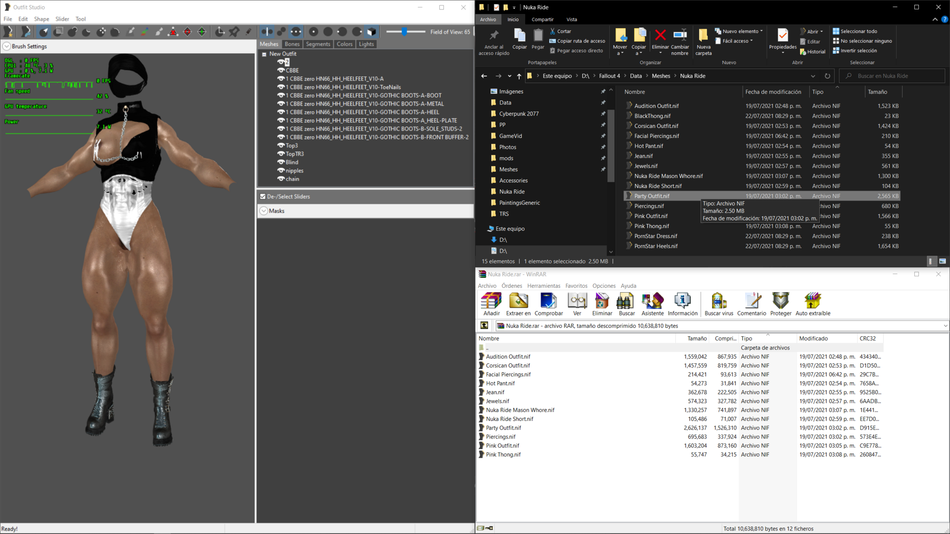Select the Inflate brush tool
950x534 pixels.
73,32
